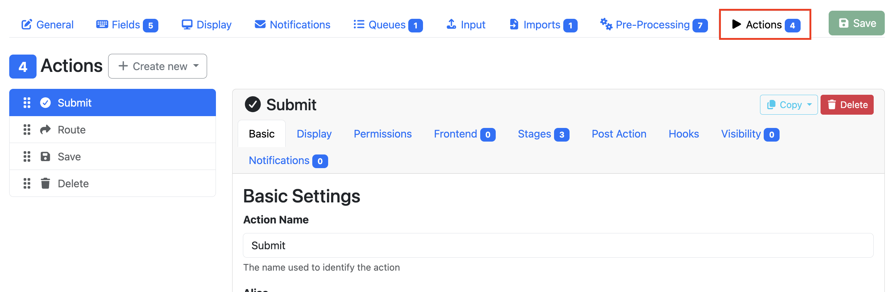Open the Permissions sub-tab
The width and height of the screenshot is (894, 292).
[383, 134]
